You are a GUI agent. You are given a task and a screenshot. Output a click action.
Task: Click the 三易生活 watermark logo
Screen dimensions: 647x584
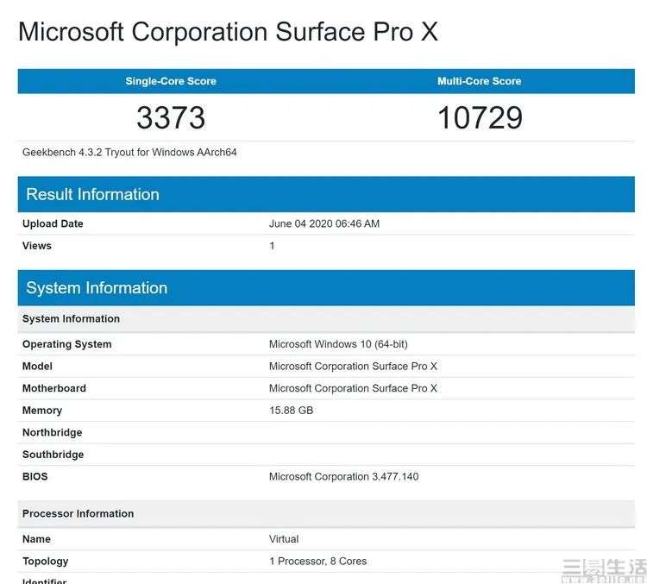(x=603, y=568)
